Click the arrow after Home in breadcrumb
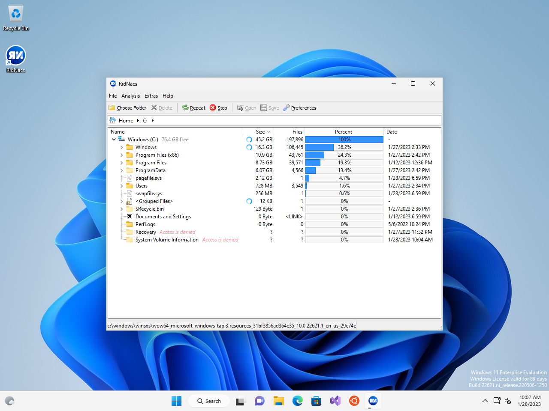This screenshot has width=549, height=411. coord(138,121)
